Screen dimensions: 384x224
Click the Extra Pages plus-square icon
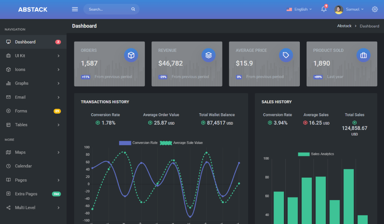click(x=8, y=194)
